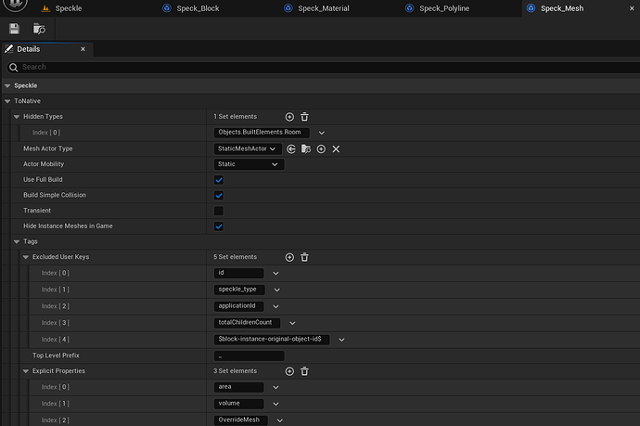Collapse the Excluded User Keys list
This screenshot has width=640, height=426.
pyautogui.click(x=26, y=257)
